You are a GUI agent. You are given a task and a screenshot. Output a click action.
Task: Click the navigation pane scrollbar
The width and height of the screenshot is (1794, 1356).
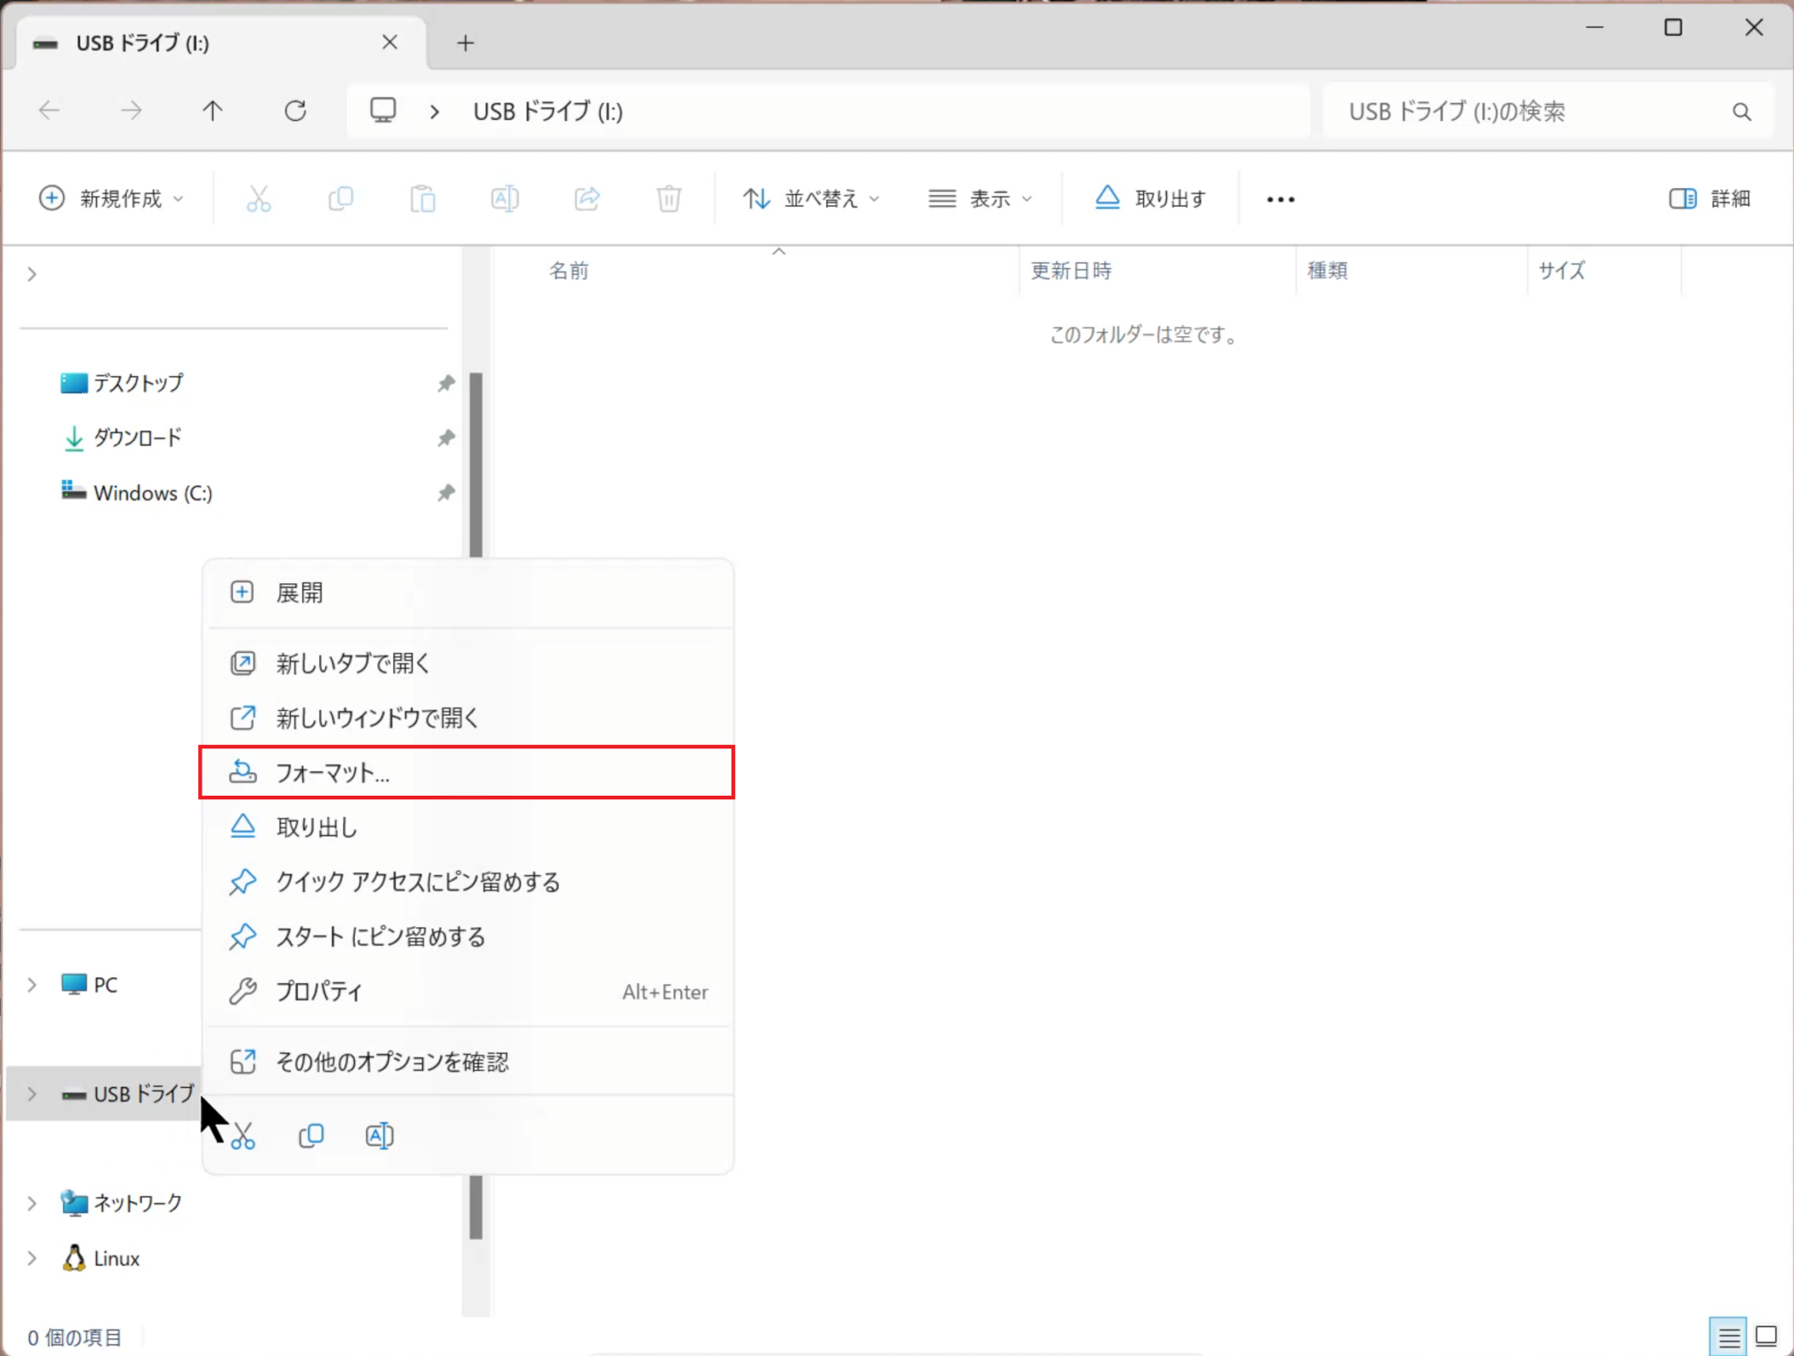click(x=476, y=464)
